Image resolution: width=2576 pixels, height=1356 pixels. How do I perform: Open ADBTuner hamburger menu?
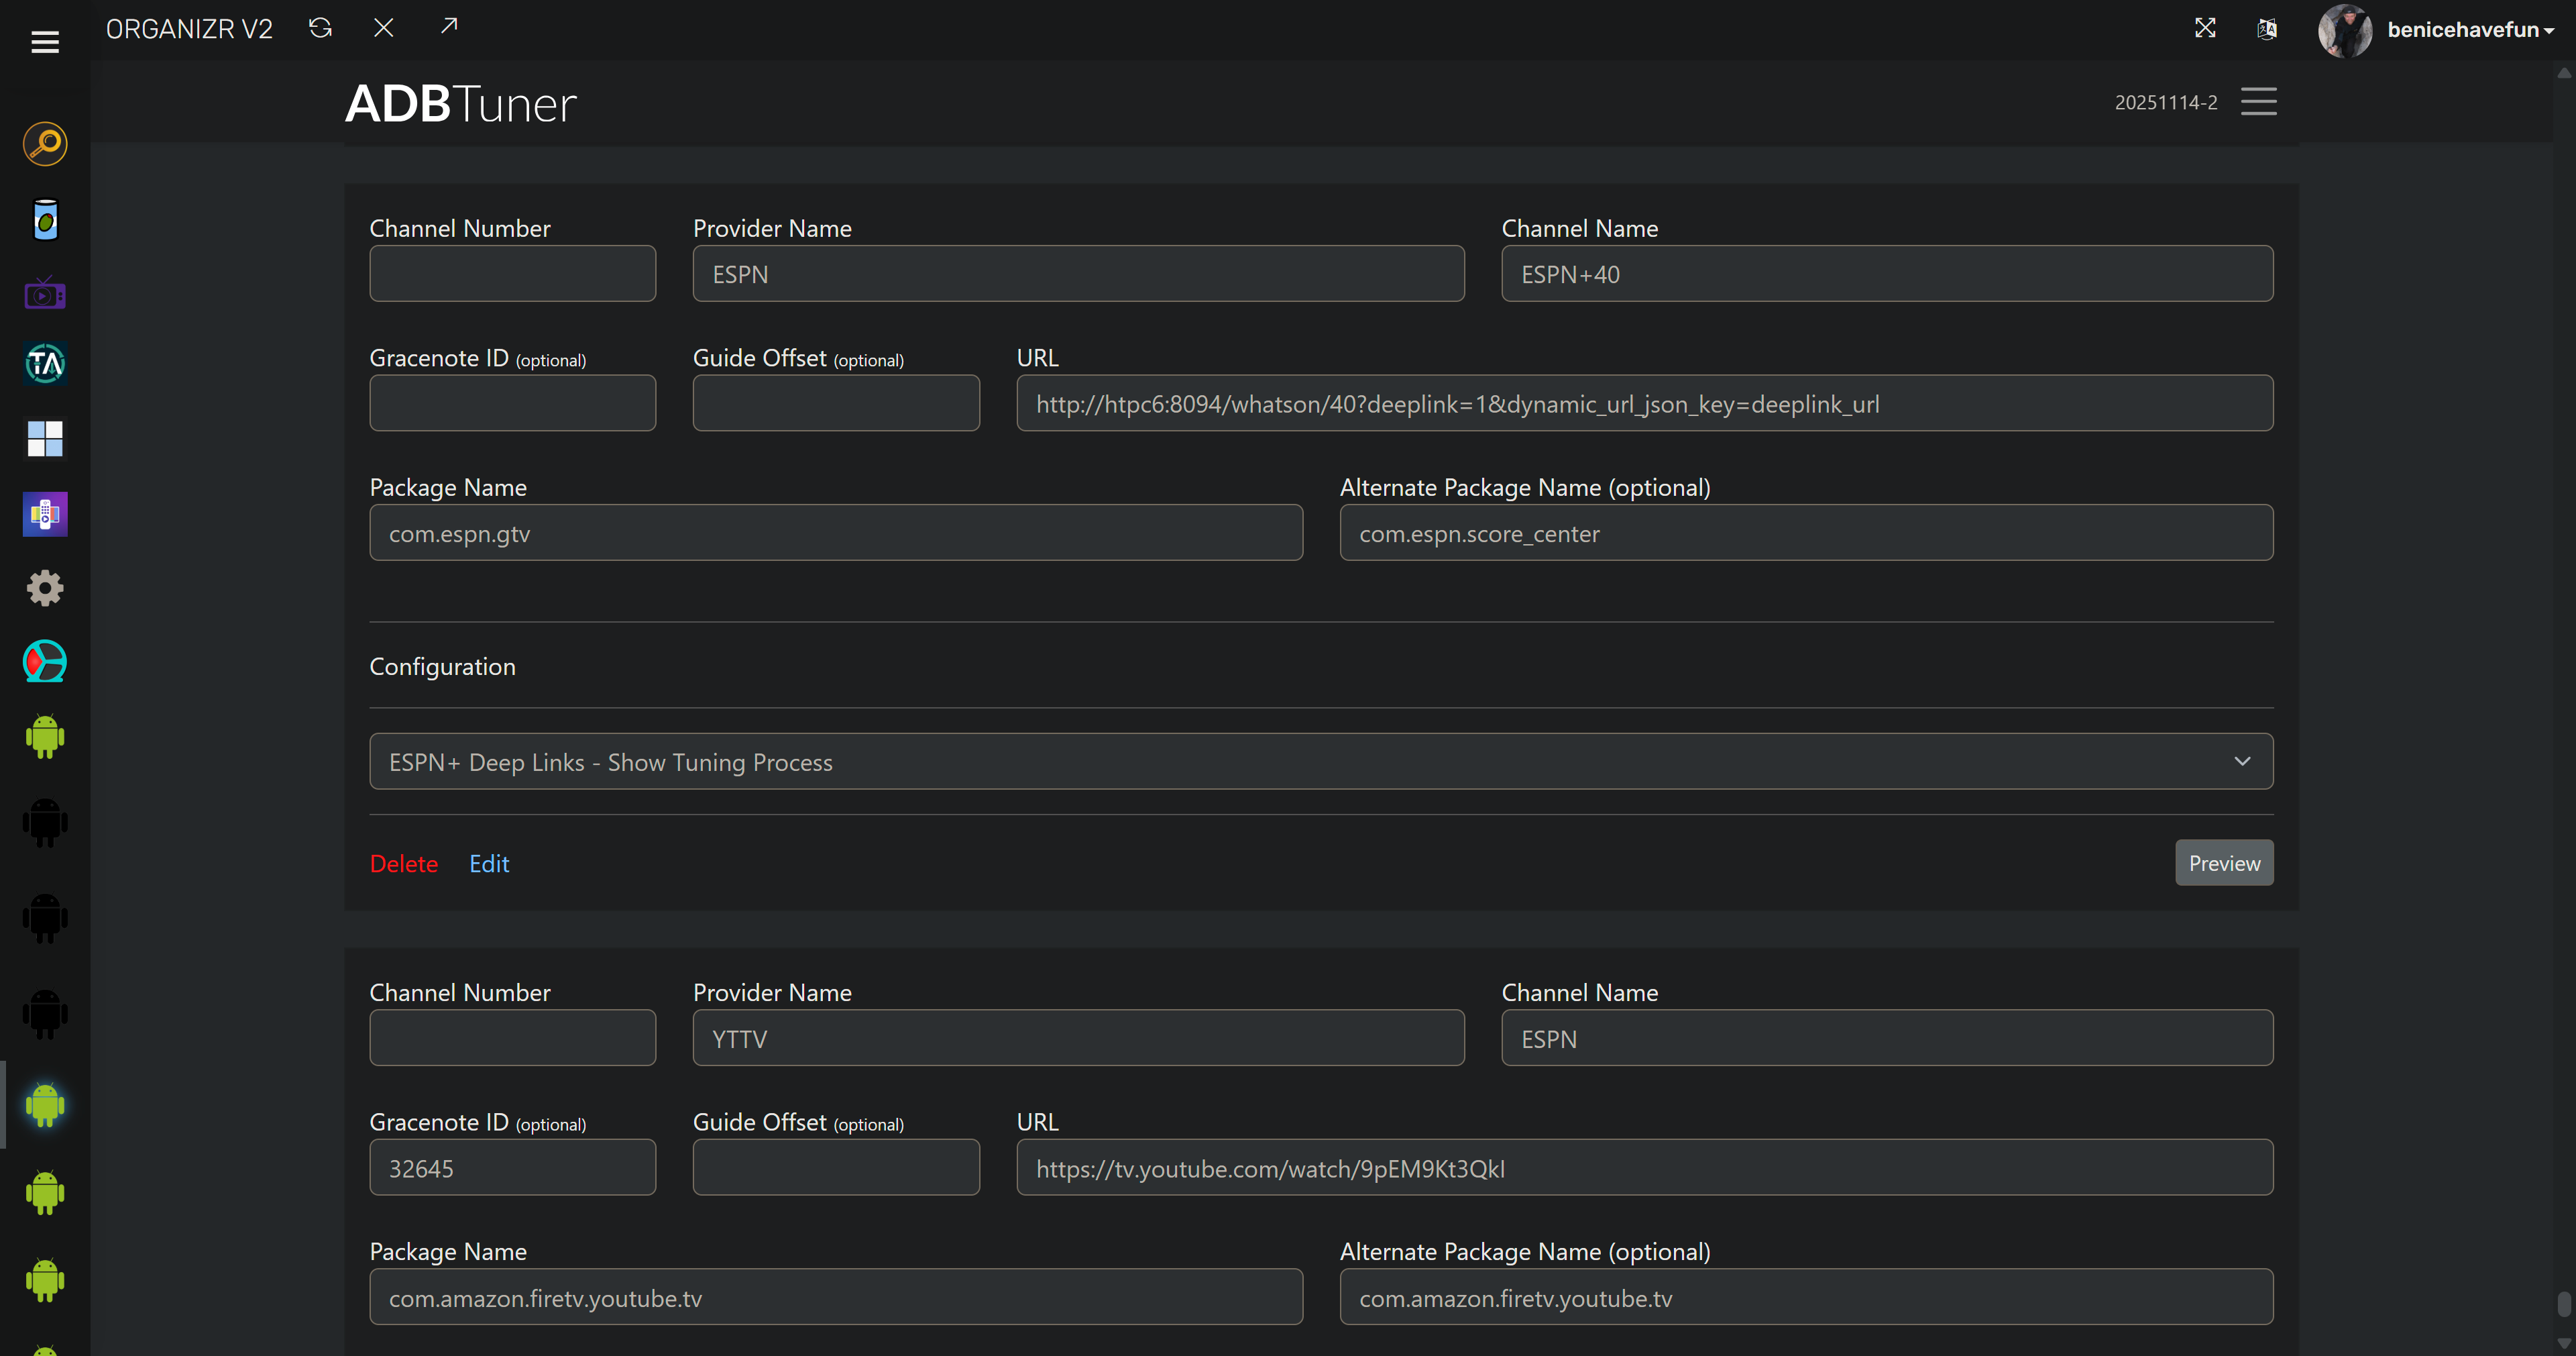point(2258,101)
